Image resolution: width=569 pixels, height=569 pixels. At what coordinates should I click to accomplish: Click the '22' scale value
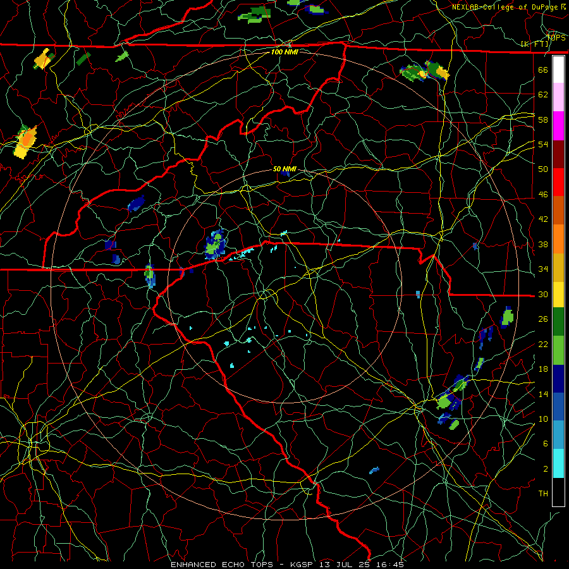pyautogui.click(x=543, y=344)
